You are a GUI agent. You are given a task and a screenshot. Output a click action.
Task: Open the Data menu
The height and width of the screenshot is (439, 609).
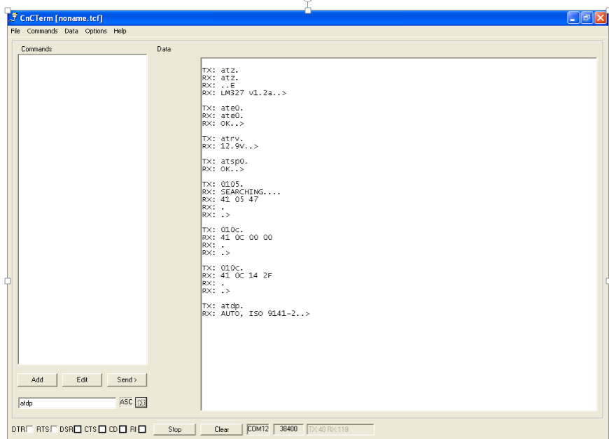[71, 31]
